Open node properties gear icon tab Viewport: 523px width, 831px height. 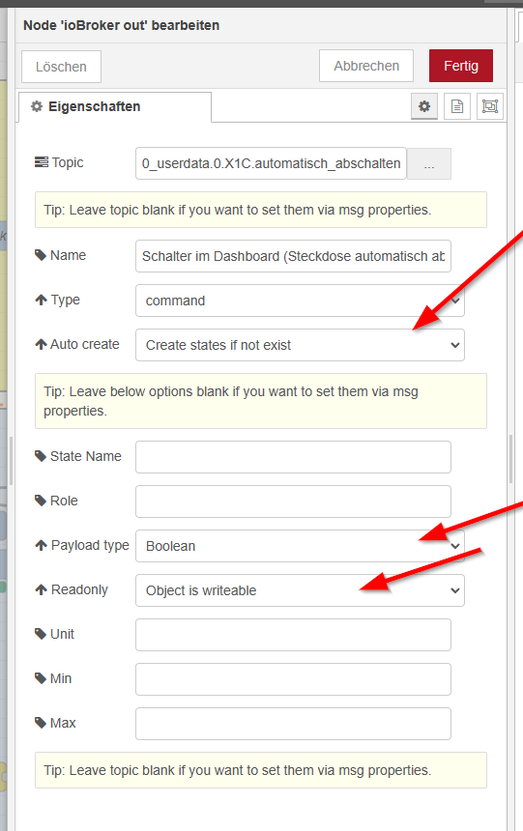tap(424, 106)
